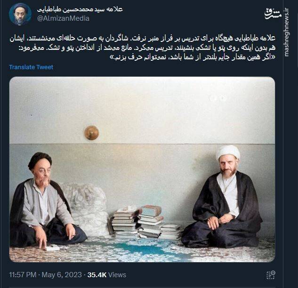Open the 35.4K Views count
Image resolution: width=298 pixels, height=288 pixels.
click(106, 275)
